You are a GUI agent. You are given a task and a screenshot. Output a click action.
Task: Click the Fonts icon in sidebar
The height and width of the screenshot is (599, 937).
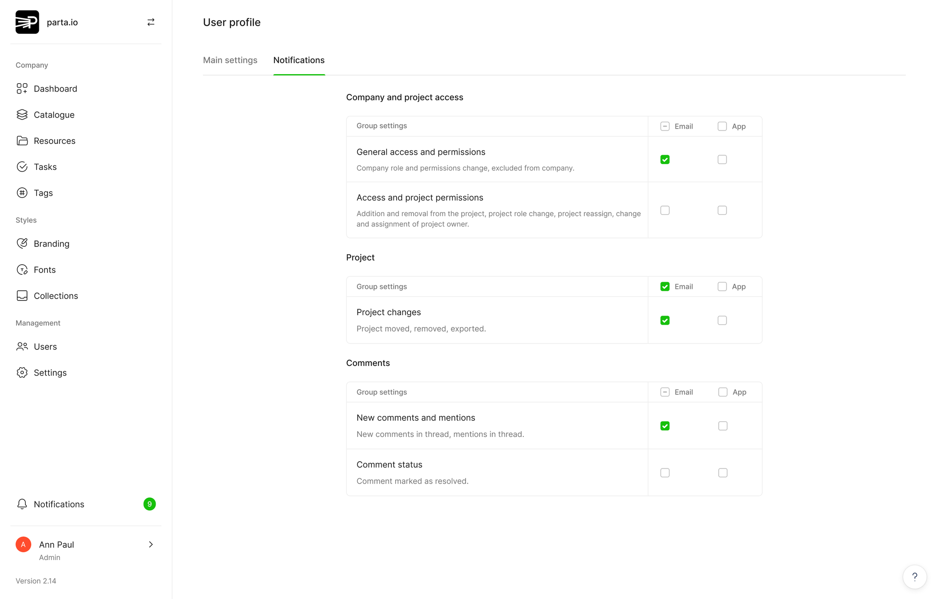point(22,270)
